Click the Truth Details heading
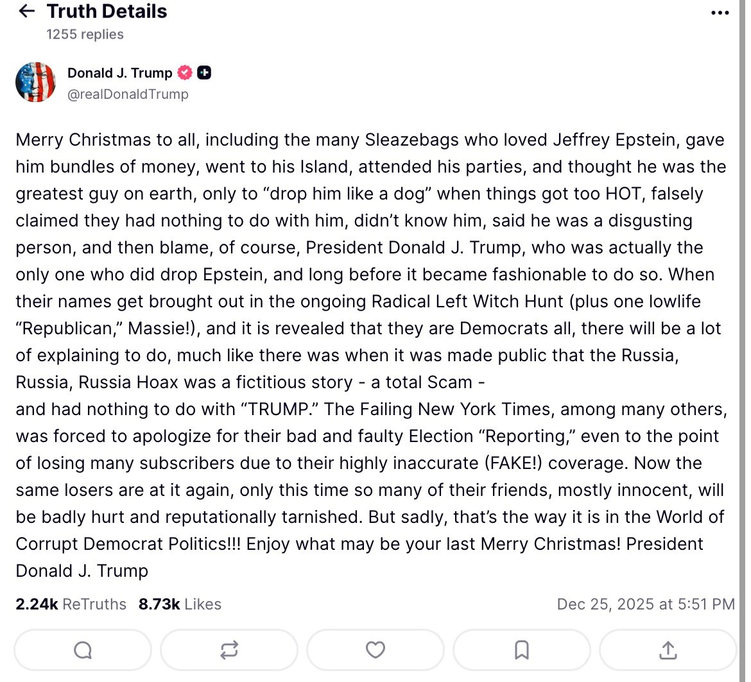This screenshot has height=682, width=751. pos(107,12)
